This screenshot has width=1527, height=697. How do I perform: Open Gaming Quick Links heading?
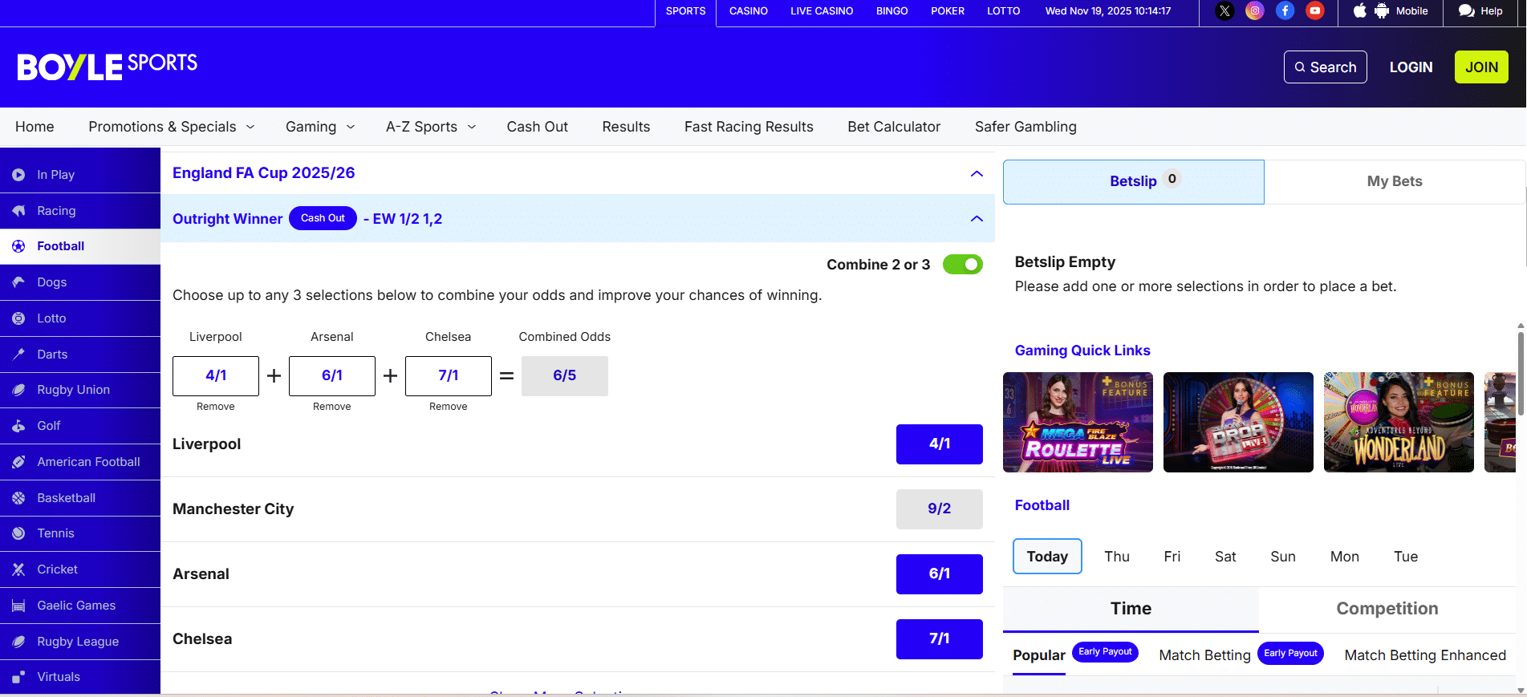1082,351
